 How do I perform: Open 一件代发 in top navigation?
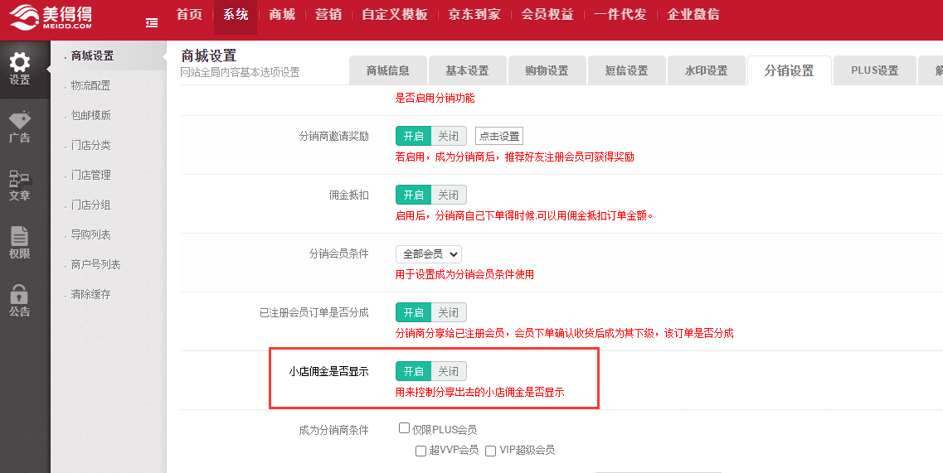620,14
